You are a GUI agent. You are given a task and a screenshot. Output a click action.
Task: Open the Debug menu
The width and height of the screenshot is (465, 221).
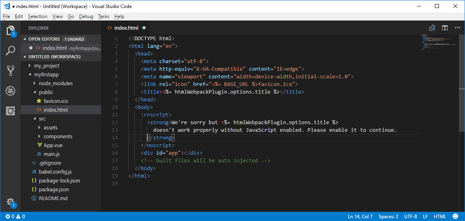pyautogui.click(x=86, y=16)
